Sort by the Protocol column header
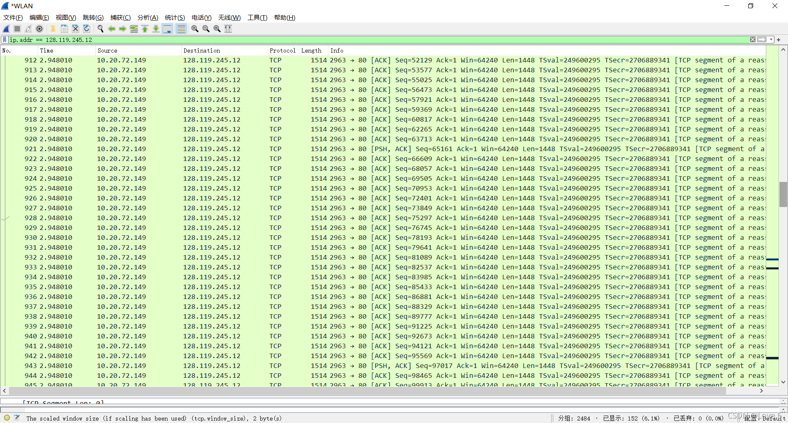788x423 pixels. point(283,51)
